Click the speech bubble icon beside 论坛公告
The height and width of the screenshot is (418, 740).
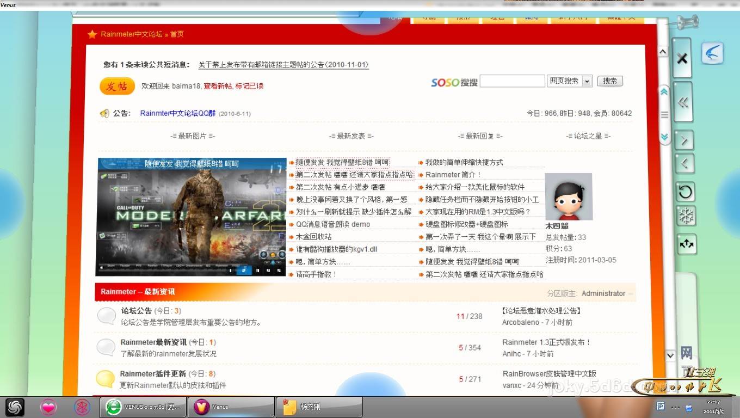pos(106,316)
